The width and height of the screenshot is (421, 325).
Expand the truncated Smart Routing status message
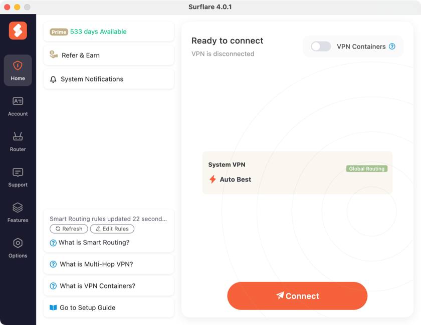108,218
